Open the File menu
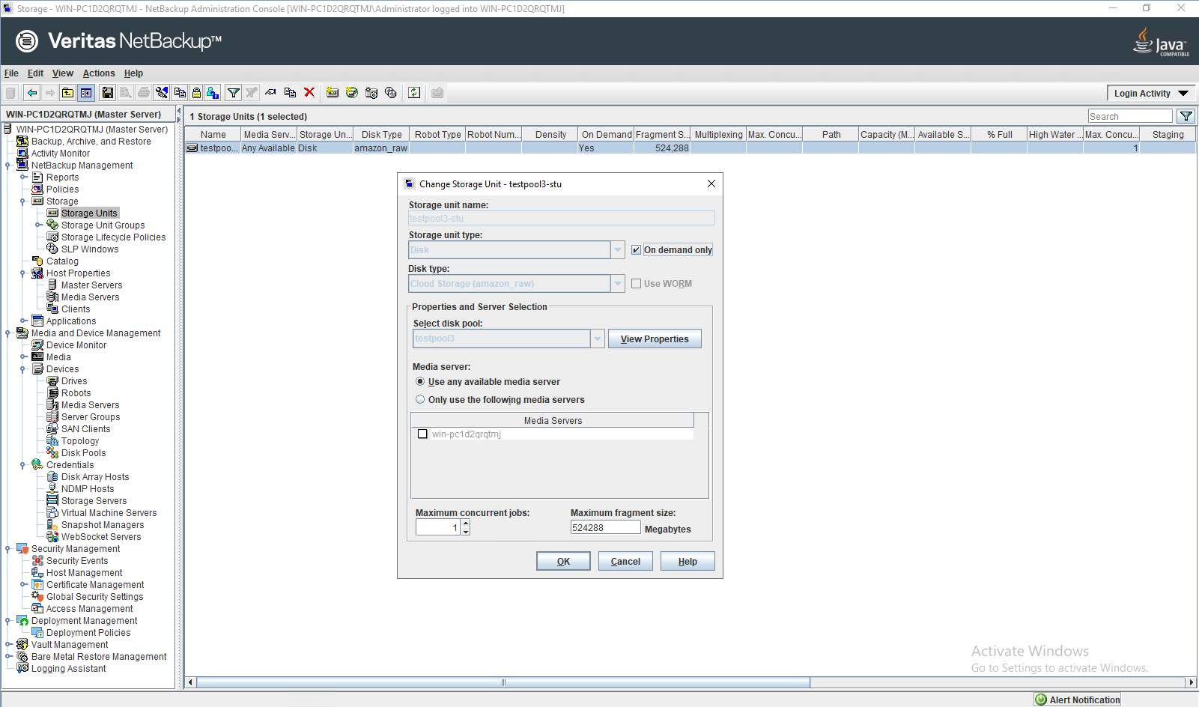 11,73
